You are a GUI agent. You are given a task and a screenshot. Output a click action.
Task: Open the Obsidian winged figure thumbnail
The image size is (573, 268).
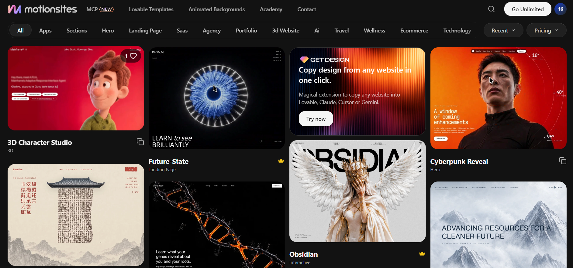357,191
